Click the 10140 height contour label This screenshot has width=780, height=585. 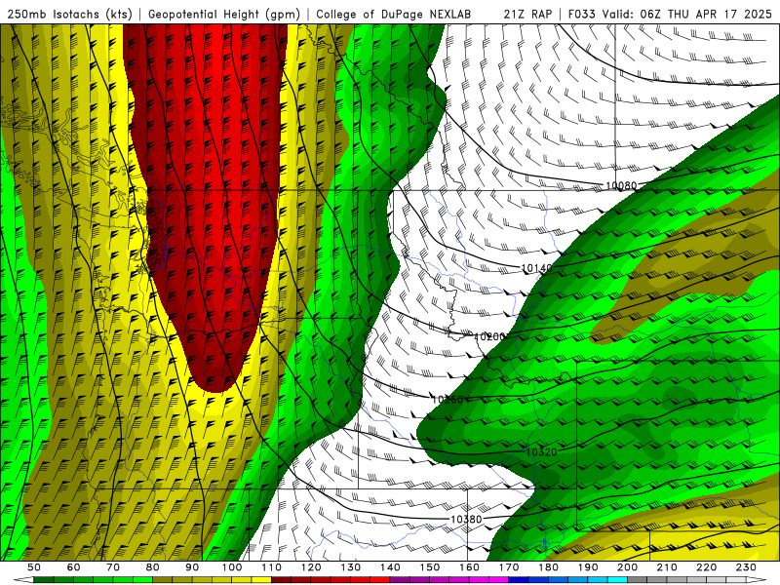click(x=537, y=268)
